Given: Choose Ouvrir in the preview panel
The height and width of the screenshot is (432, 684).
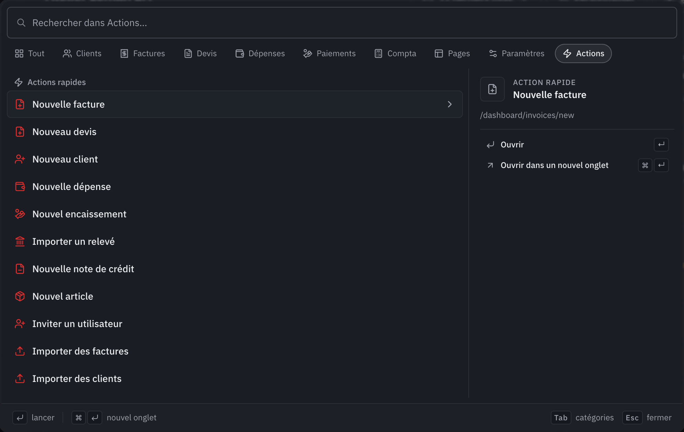Looking at the screenshot, I should pyautogui.click(x=577, y=145).
